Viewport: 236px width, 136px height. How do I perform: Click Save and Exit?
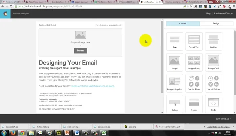coord(223,119)
